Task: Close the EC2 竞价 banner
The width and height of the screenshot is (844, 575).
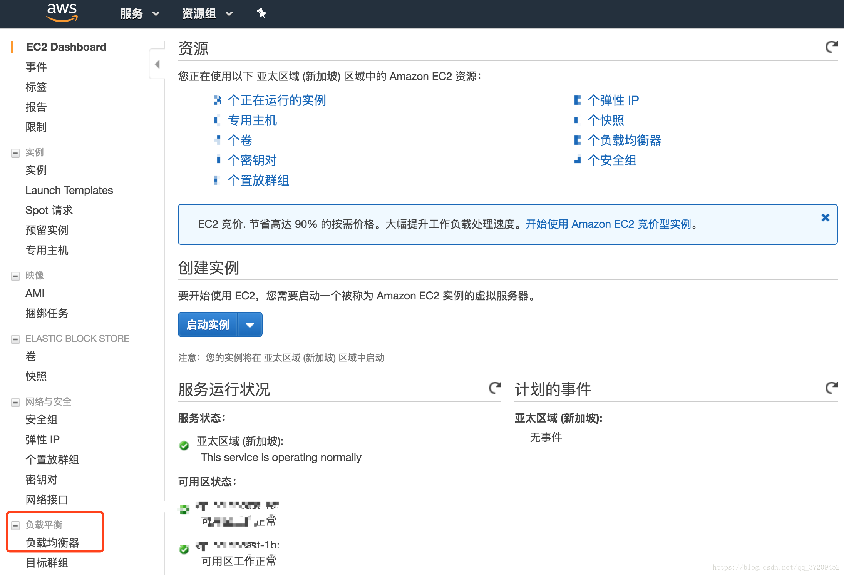Action: [825, 217]
